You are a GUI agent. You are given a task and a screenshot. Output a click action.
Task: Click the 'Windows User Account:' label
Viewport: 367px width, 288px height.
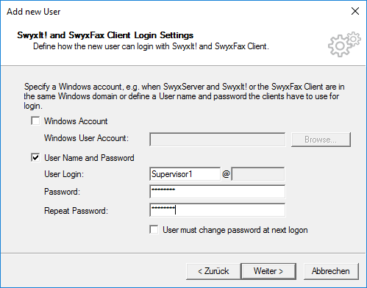[86, 138]
